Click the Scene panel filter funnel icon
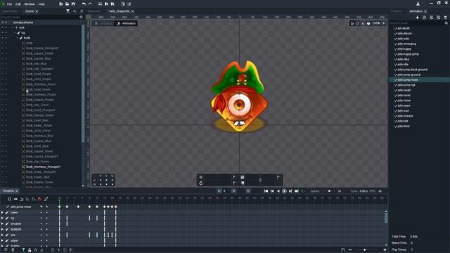The width and height of the screenshot is (450, 253). tap(68, 11)
